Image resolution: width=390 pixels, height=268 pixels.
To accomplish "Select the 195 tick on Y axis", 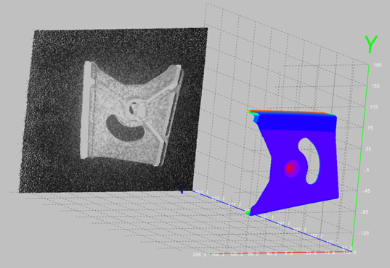I will tap(378, 65).
